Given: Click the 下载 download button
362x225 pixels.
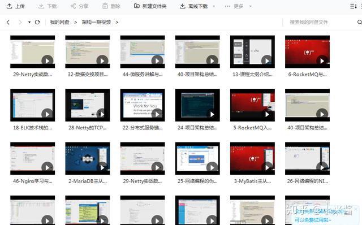Looking at the screenshot, I should [48, 6].
